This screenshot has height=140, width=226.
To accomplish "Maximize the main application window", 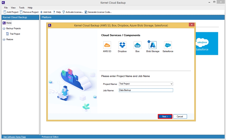I will point(214,2).
